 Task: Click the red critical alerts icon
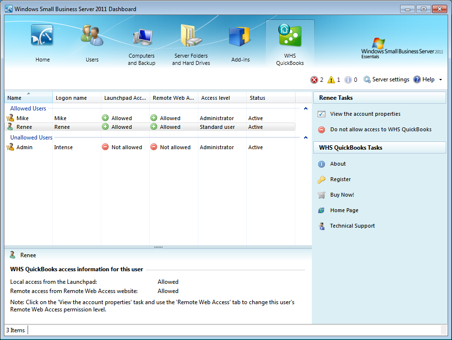point(314,80)
